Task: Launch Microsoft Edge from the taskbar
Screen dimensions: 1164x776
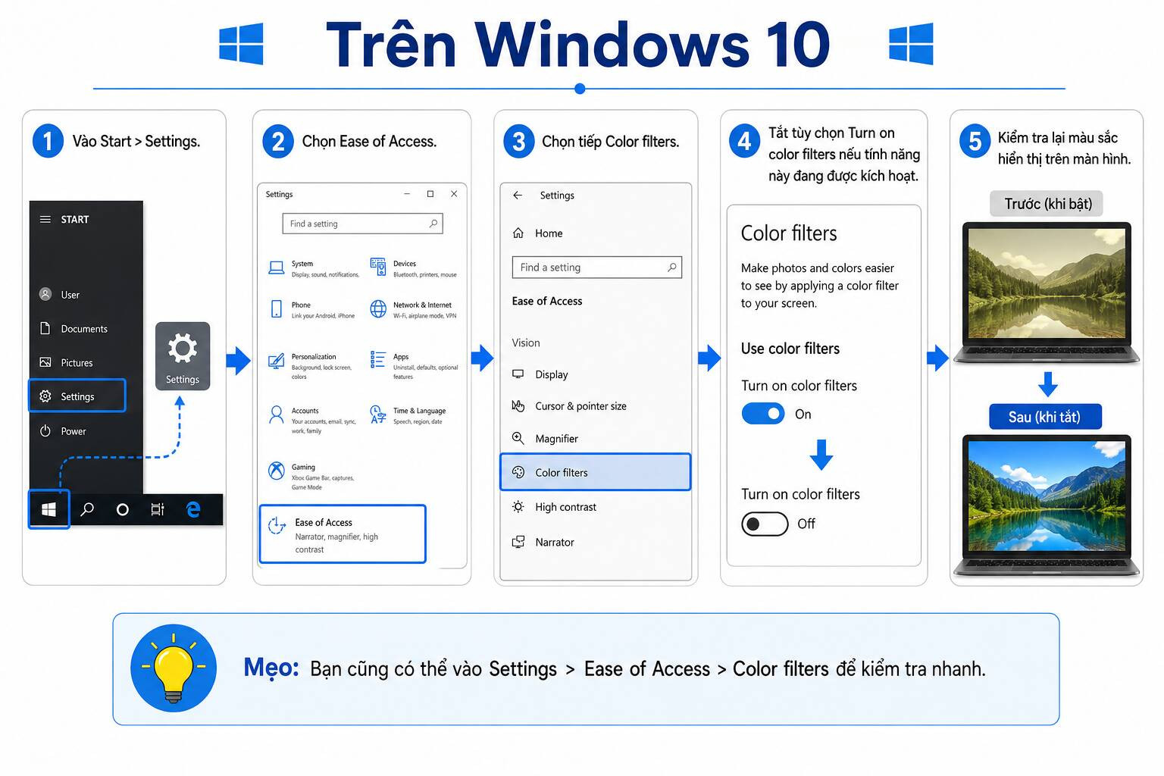Action: click(x=193, y=509)
